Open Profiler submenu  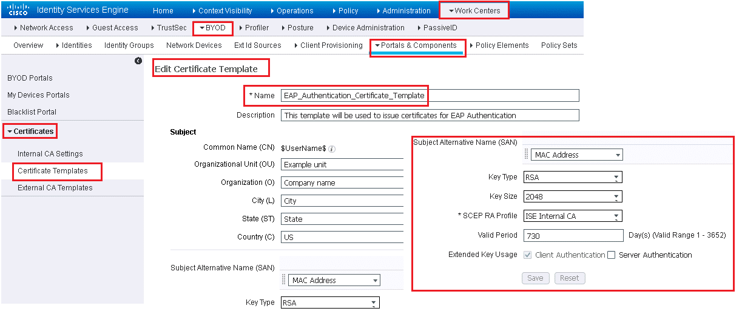click(254, 28)
